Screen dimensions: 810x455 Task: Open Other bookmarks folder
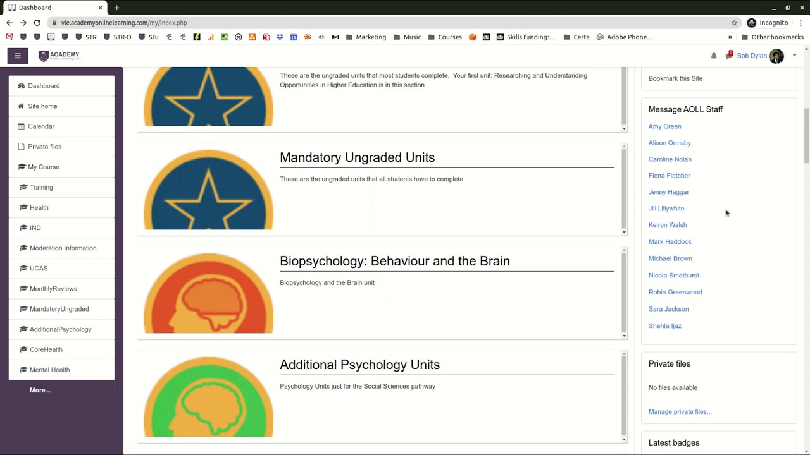772,37
